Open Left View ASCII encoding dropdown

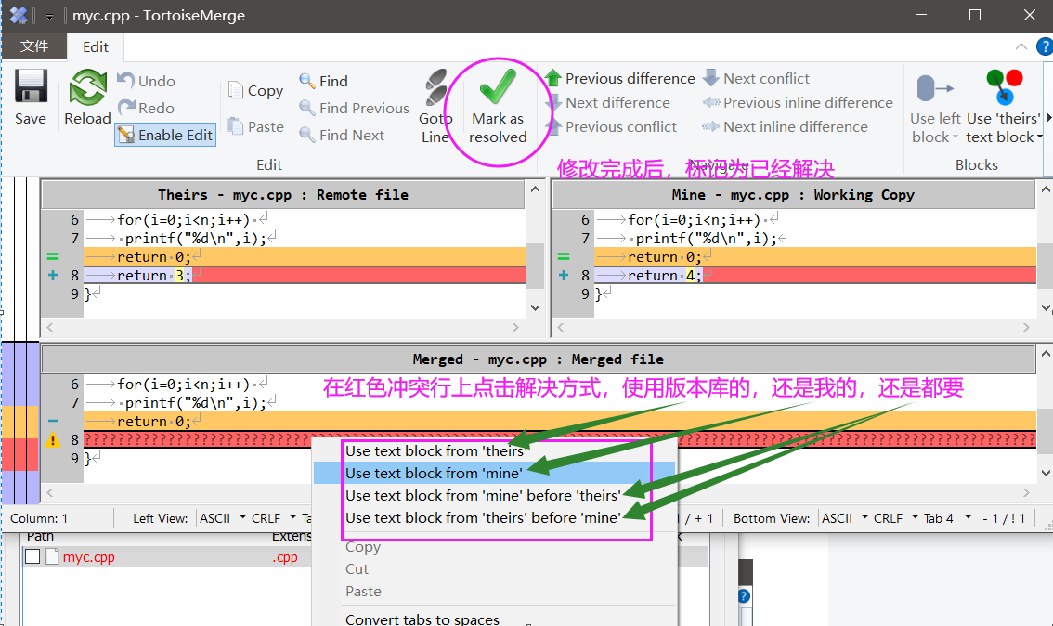(x=222, y=518)
